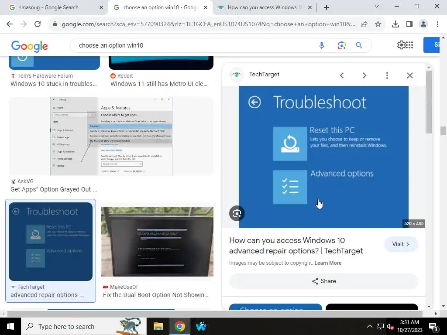
Task: Search by image with Google Lens icon
Action: (341, 45)
